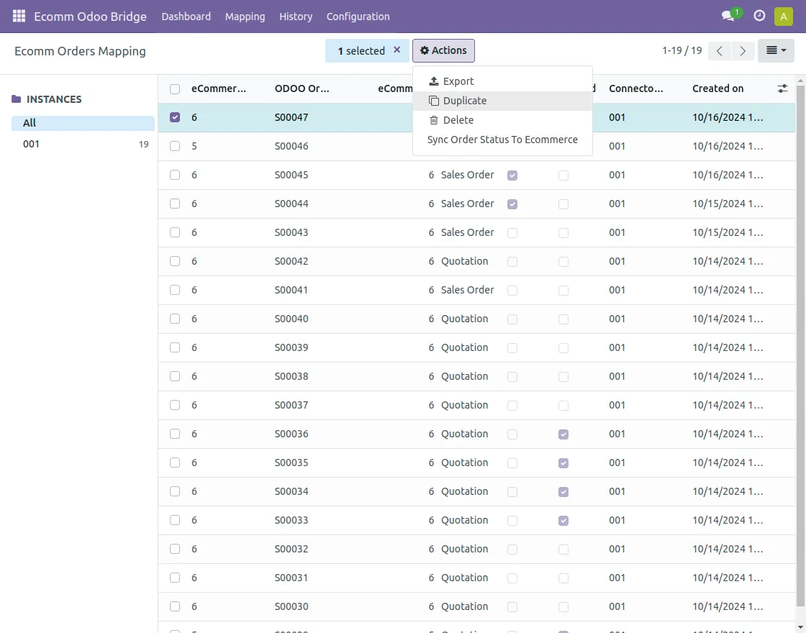Open the activities clock icon
The width and height of the screenshot is (806, 633).
pos(759,16)
